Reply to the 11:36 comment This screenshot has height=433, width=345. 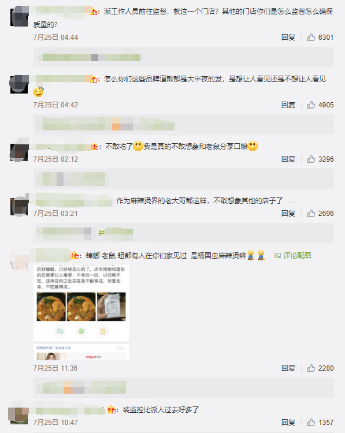[288, 368]
